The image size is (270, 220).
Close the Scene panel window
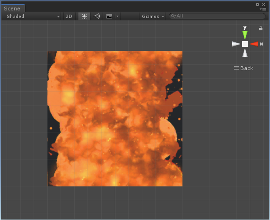[x=264, y=4]
